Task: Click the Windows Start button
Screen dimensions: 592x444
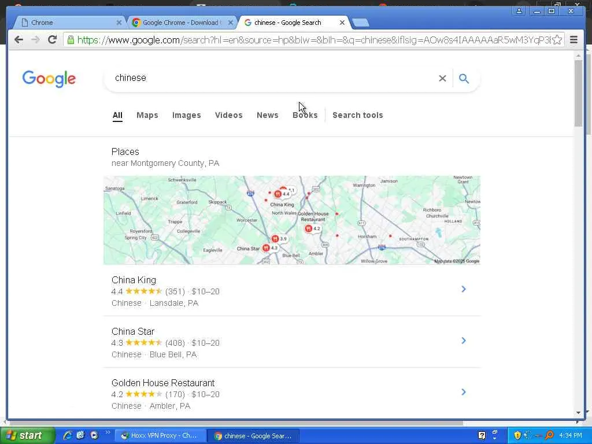Action: (27, 435)
